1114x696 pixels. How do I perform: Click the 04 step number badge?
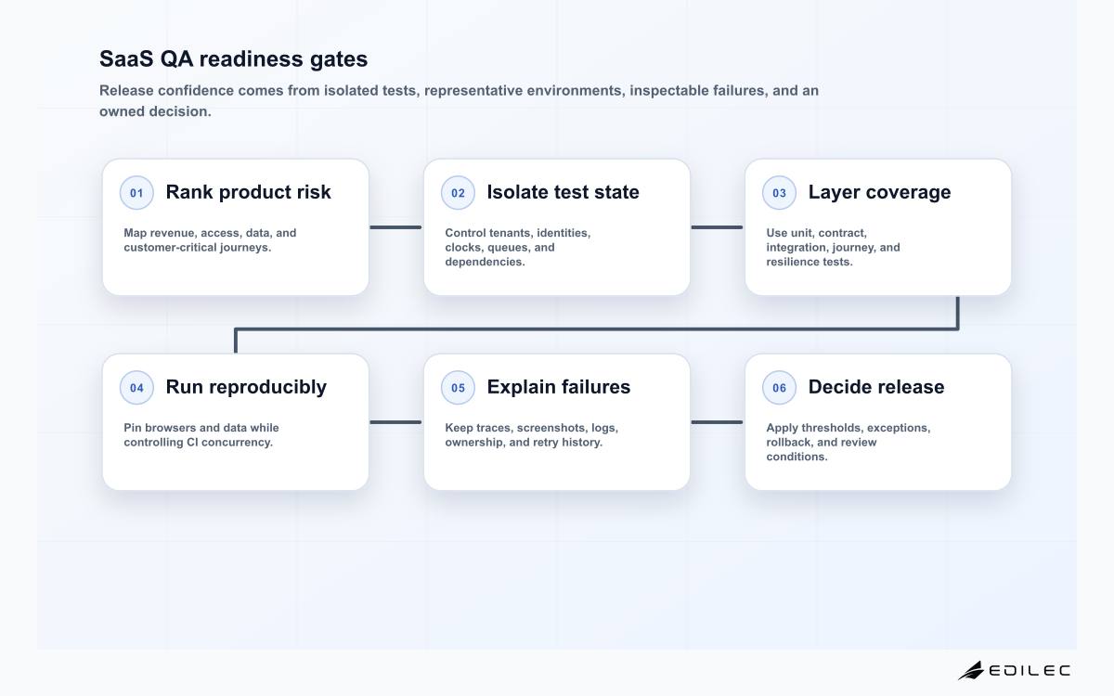tap(136, 388)
